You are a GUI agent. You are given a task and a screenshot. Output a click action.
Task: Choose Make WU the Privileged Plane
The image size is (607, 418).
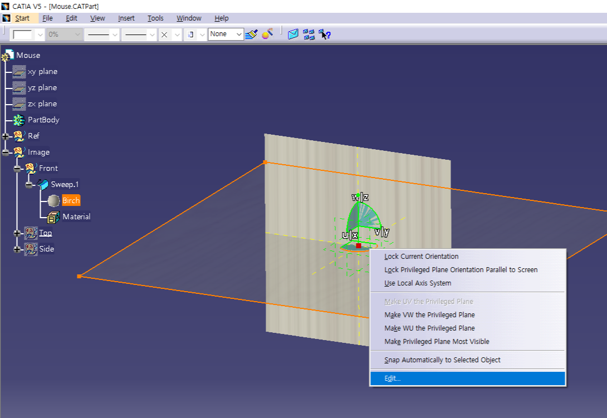click(x=468, y=328)
